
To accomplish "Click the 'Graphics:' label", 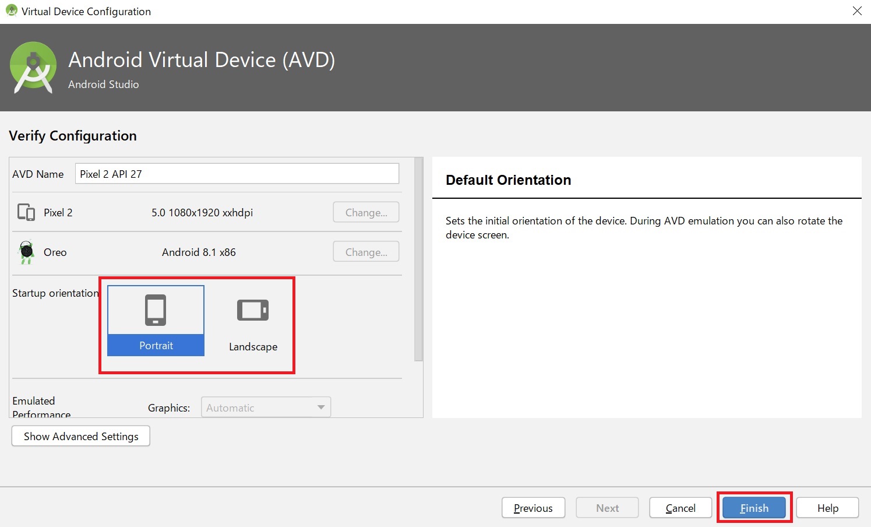I will [169, 408].
